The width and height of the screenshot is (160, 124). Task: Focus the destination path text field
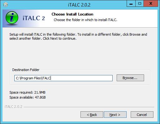(x=63, y=78)
